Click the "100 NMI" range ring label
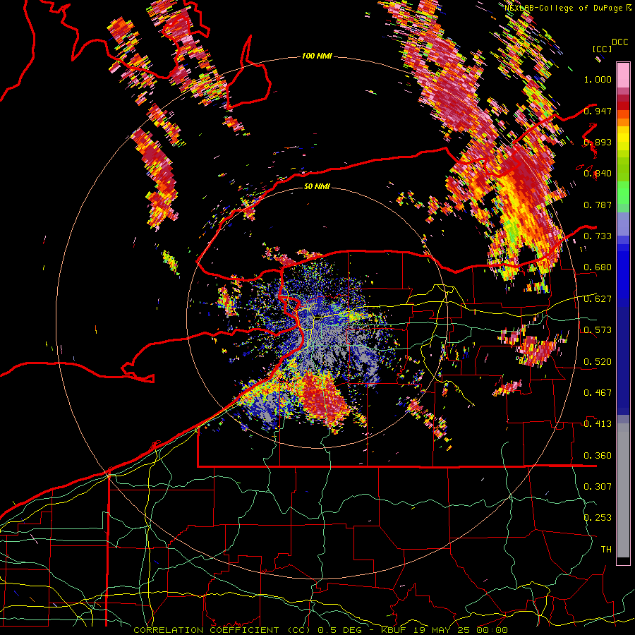 coord(317,56)
